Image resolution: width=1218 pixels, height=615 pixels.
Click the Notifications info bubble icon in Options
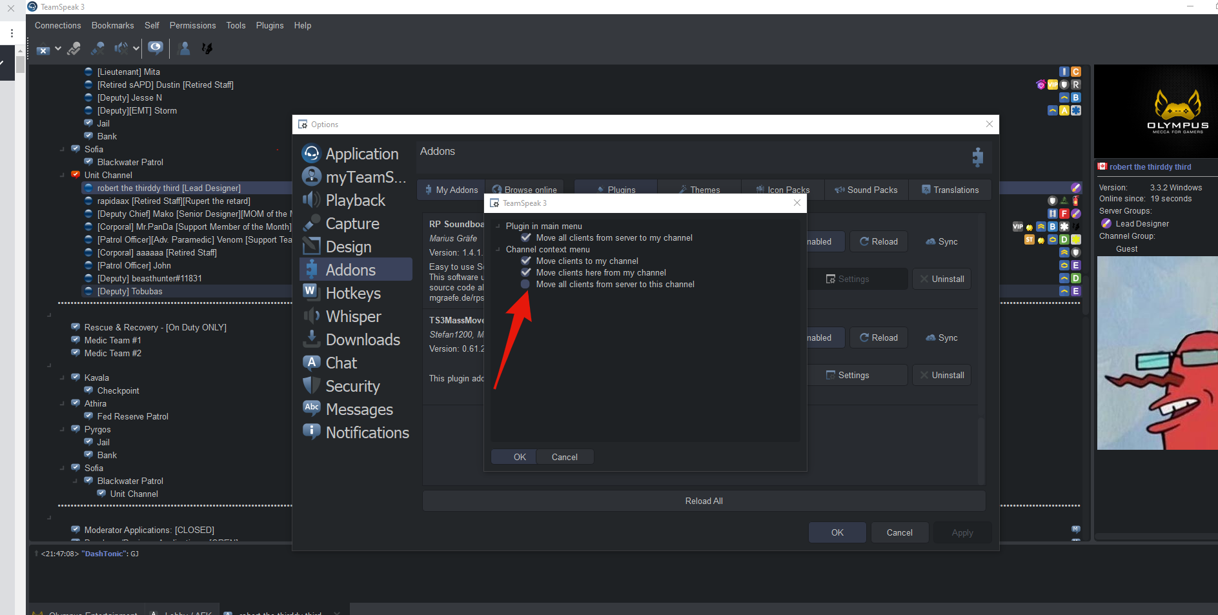(312, 431)
